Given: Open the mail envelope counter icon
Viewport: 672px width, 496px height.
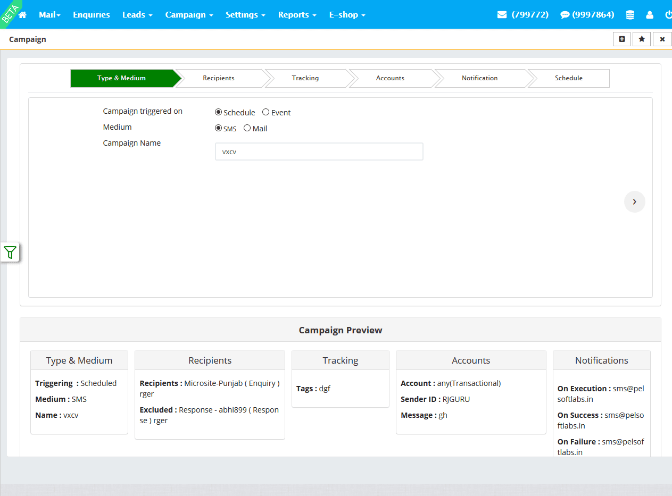Looking at the screenshot, I should coord(502,15).
